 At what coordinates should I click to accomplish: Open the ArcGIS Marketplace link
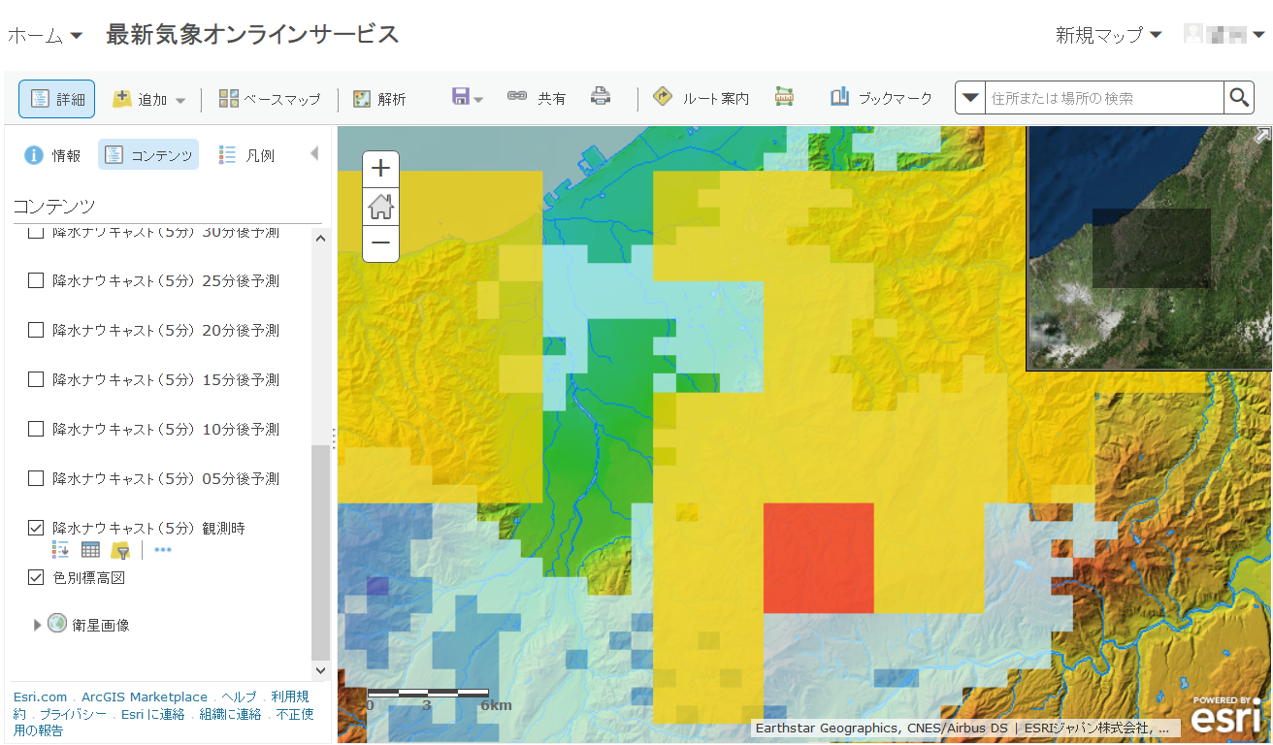(144, 696)
